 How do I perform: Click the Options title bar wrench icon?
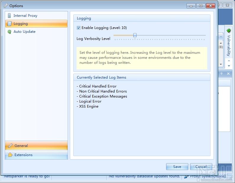(x=6, y=6)
